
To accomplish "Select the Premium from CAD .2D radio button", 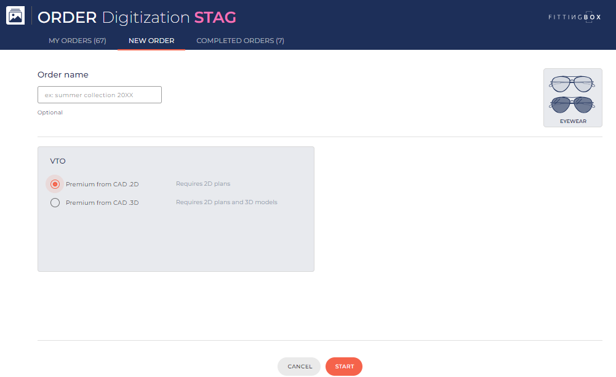I will [x=55, y=184].
